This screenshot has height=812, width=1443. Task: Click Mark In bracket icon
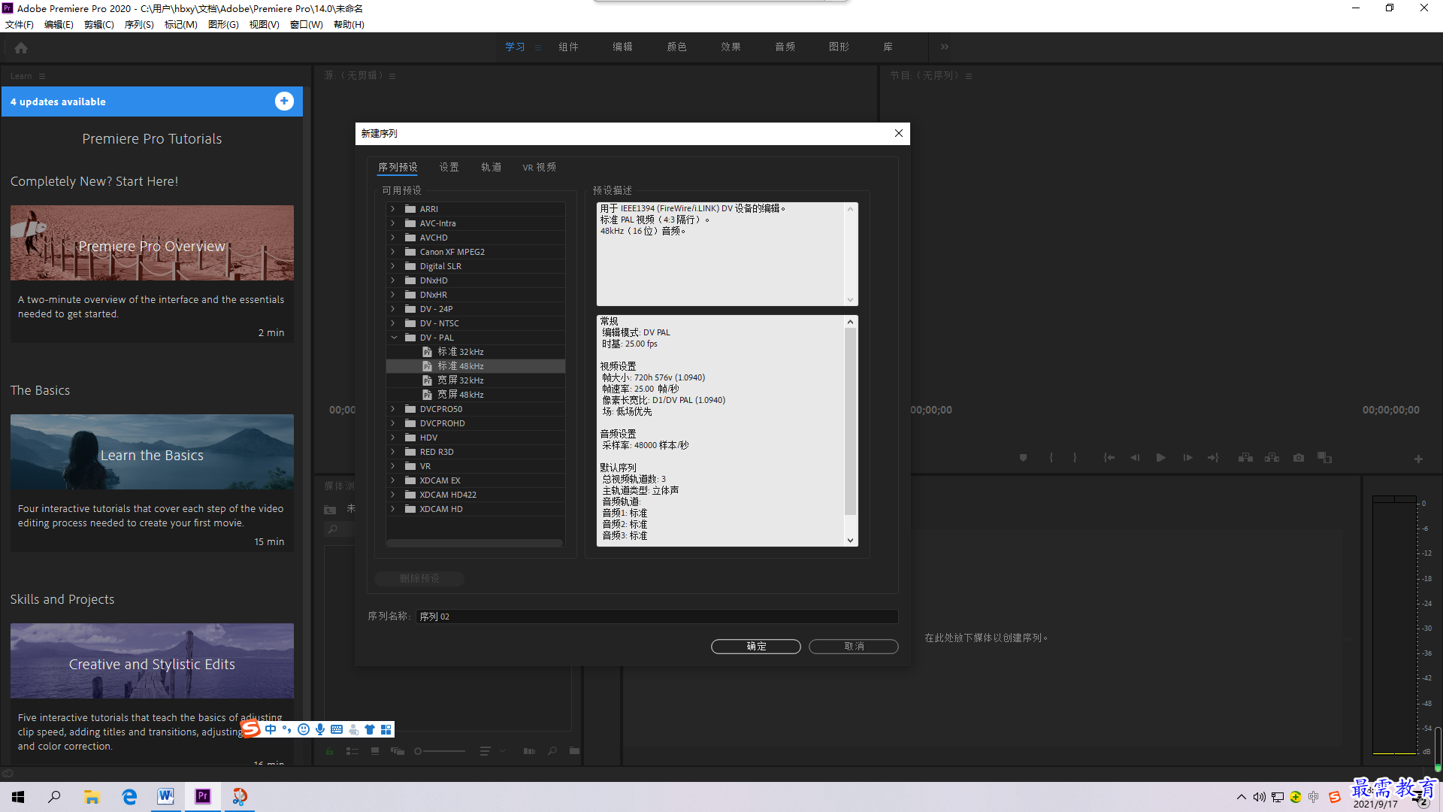pos(1051,457)
